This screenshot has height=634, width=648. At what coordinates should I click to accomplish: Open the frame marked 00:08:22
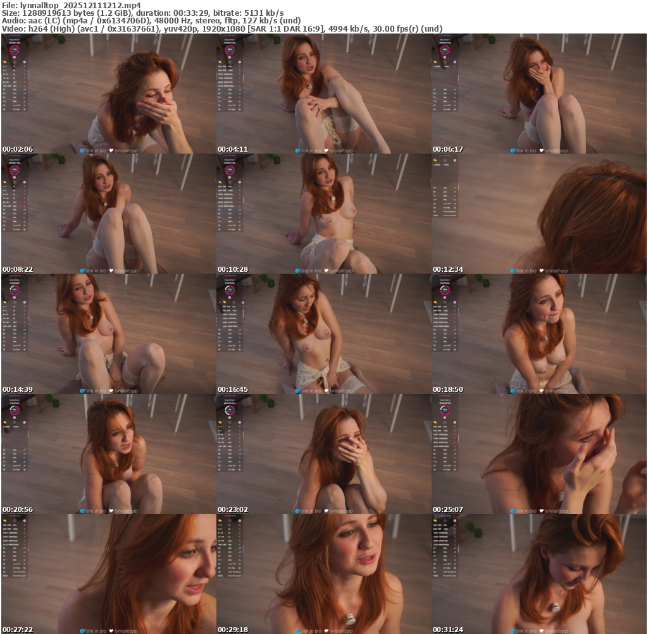click(108, 214)
